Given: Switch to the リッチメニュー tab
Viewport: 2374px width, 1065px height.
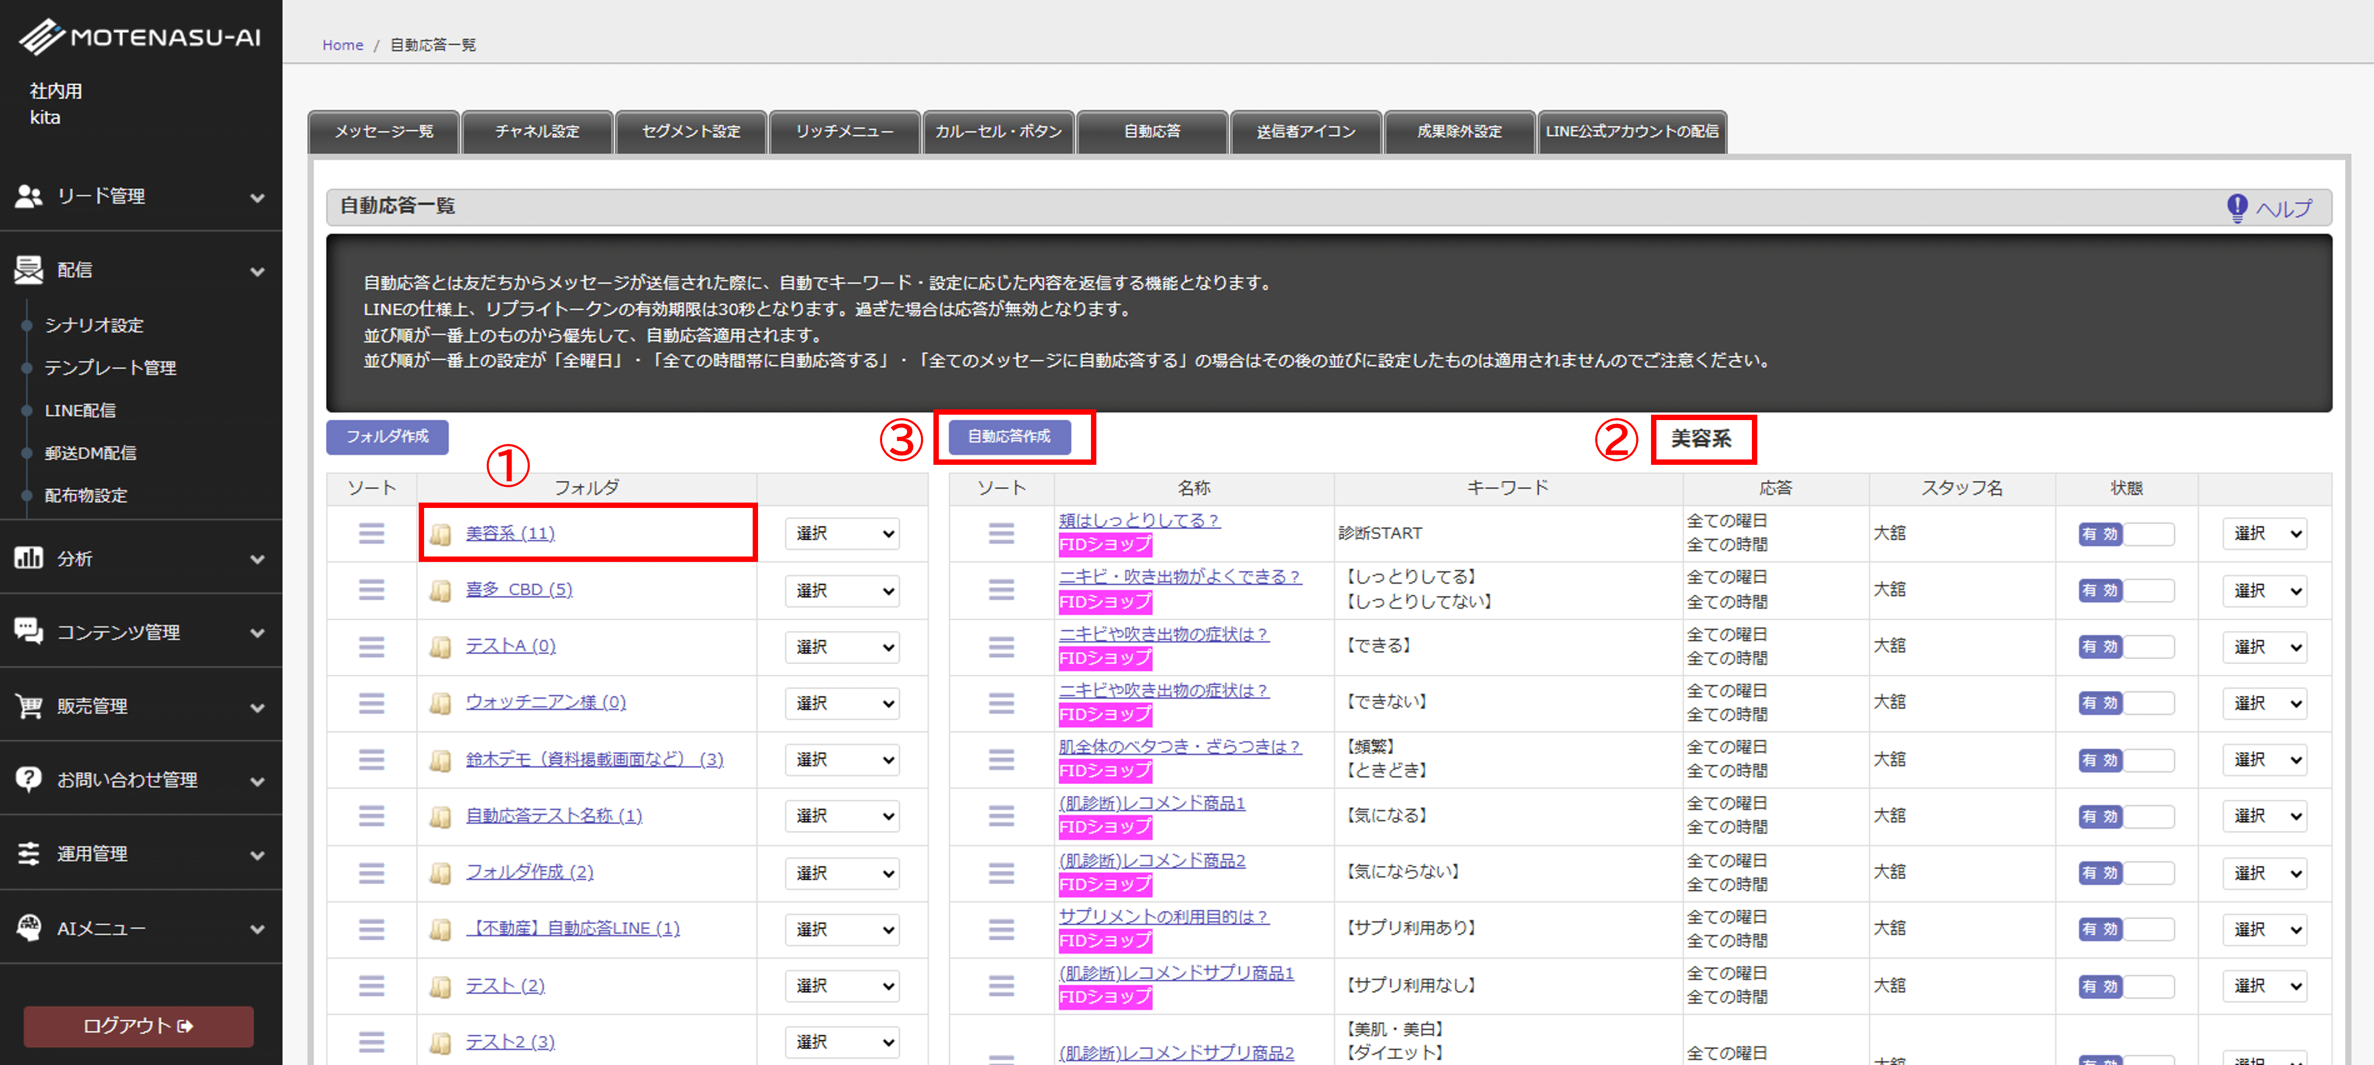Looking at the screenshot, I should click(844, 132).
